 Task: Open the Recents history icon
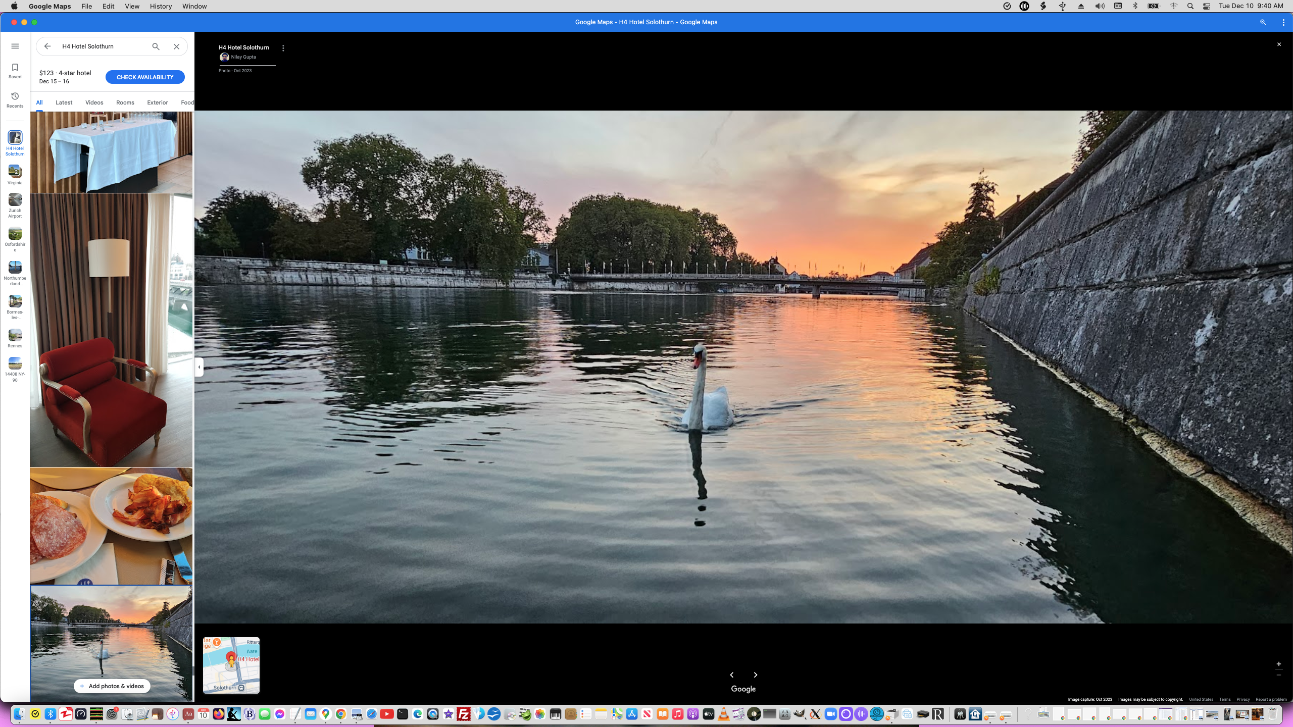15,99
